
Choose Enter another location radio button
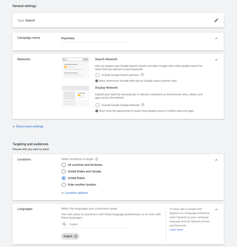pos(64,185)
